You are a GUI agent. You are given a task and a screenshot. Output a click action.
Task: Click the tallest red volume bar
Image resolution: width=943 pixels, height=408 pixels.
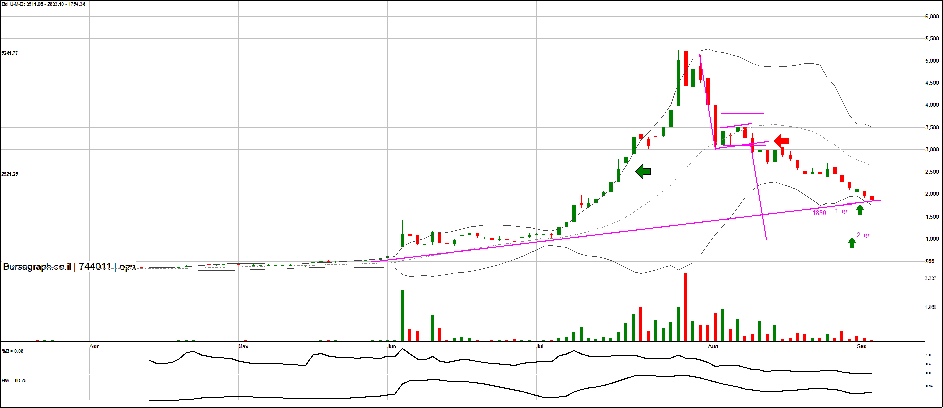(686, 307)
